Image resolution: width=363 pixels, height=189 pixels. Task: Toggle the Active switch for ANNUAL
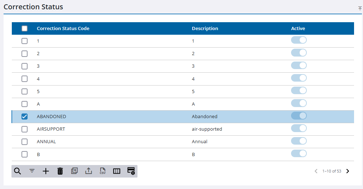(x=299, y=141)
